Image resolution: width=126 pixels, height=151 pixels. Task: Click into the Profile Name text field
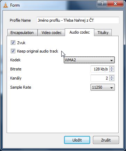pyautogui.click(x=78, y=20)
